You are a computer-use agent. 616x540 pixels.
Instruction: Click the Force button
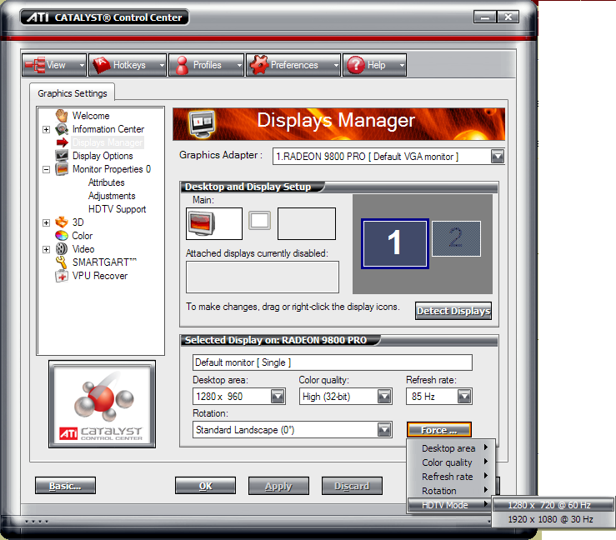click(438, 430)
